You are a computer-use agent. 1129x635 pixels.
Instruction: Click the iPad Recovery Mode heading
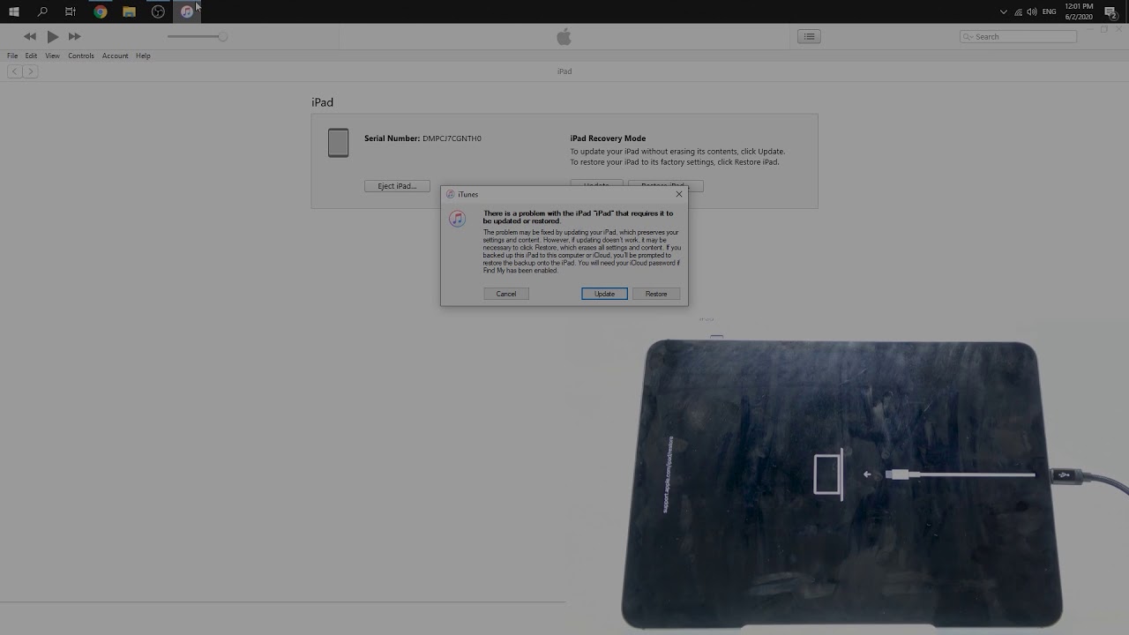pos(608,138)
